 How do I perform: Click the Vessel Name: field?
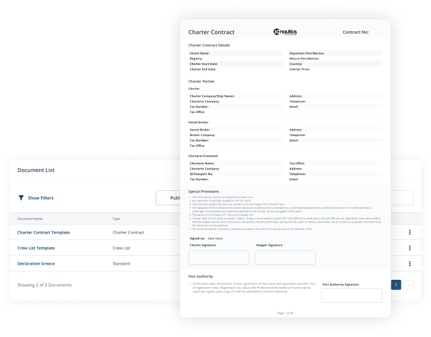point(235,53)
